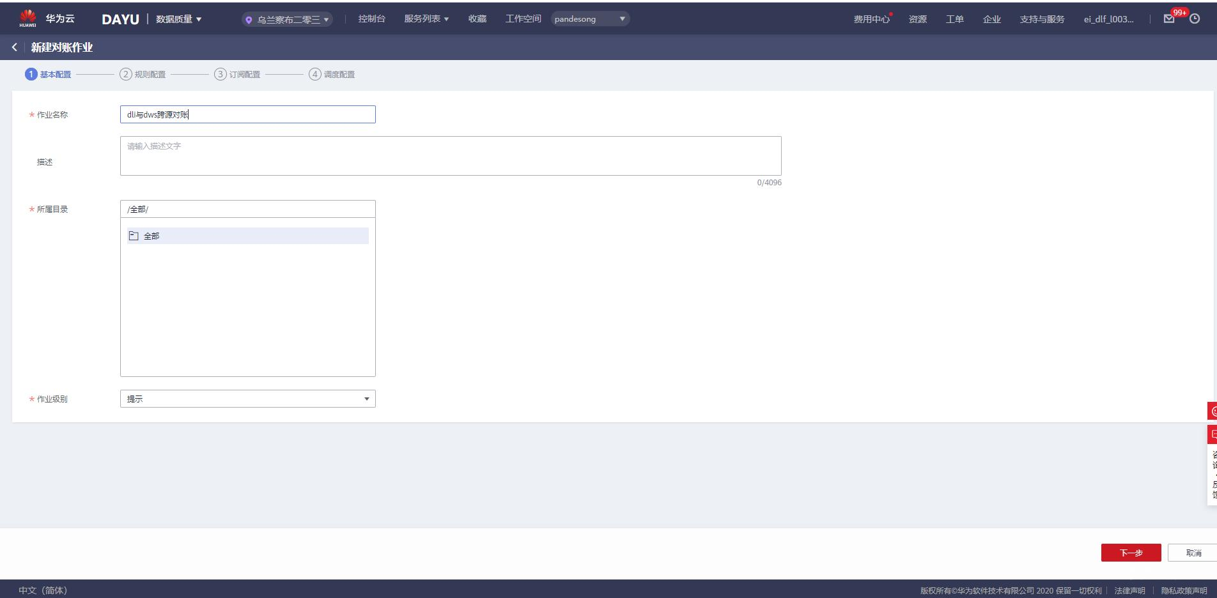Click the step 2 规则配置 circle icon
Image resolution: width=1217 pixels, height=598 pixels.
(x=125, y=74)
